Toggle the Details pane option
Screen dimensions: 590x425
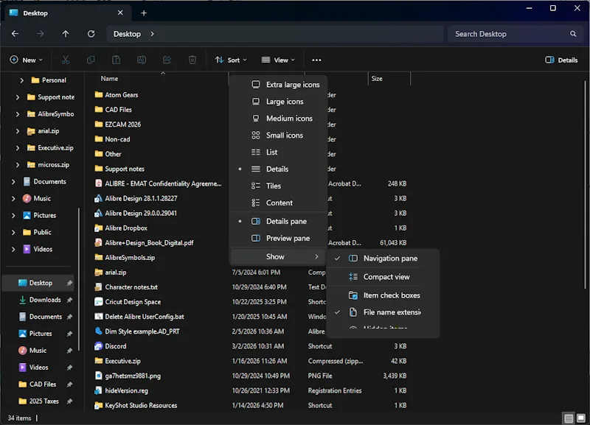pyautogui.click(x=279, y=221)
